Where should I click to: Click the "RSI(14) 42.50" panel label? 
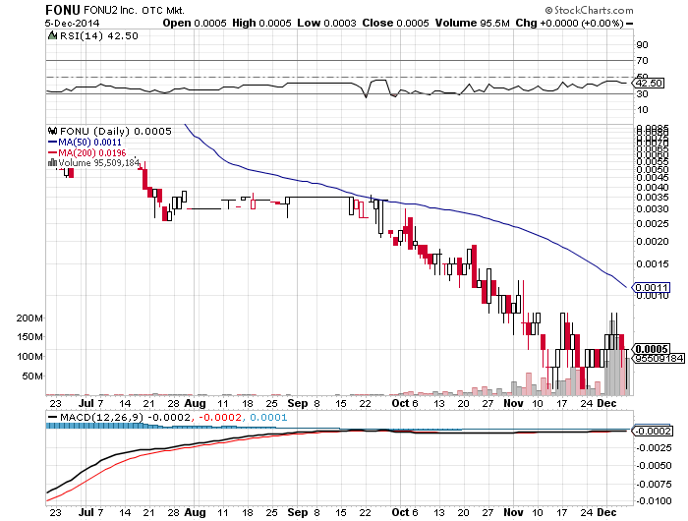pos(98,36)
